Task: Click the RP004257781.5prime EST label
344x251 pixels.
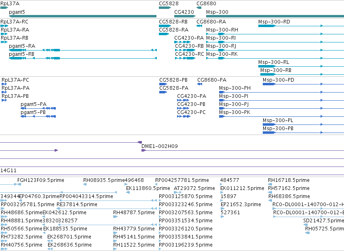Action: coord(182,180)
